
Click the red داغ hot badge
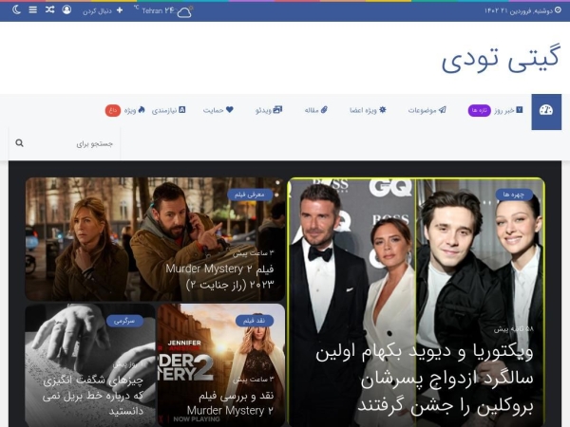click(x=113, y=110)
